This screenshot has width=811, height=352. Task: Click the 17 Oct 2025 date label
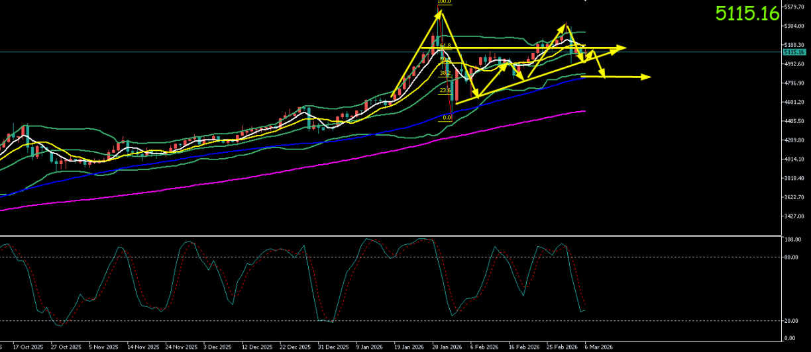pos(28,346)
